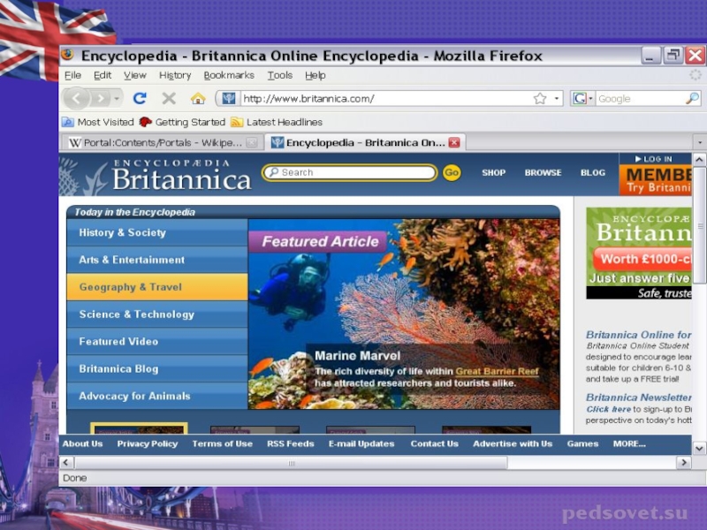The height and width of the screenshot is (530, 707).
Task: Click the orange MEMBER Try Britannica banner
Action: (655, 180)
